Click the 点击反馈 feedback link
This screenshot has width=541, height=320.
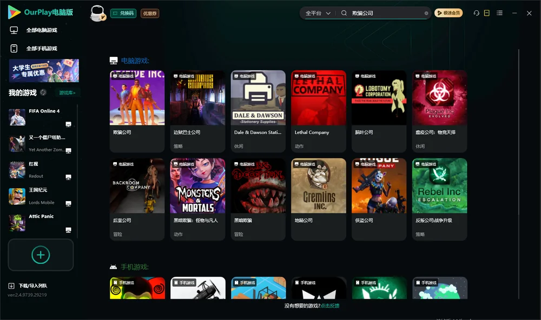click(330, 305)
